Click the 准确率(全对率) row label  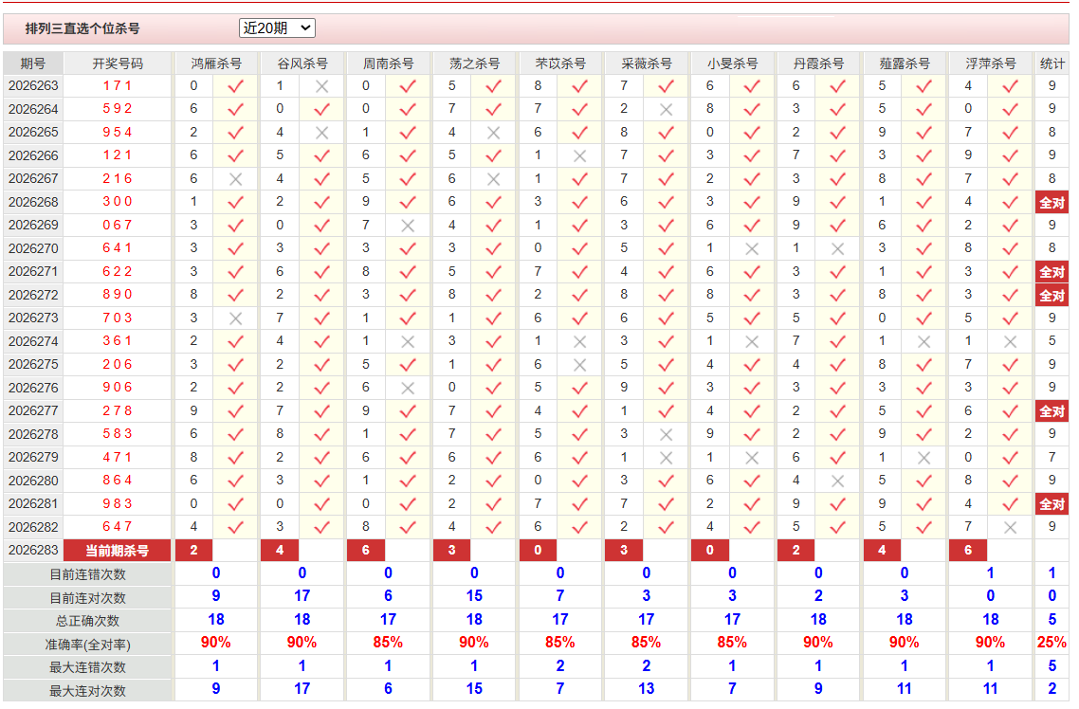coord(87,644)
